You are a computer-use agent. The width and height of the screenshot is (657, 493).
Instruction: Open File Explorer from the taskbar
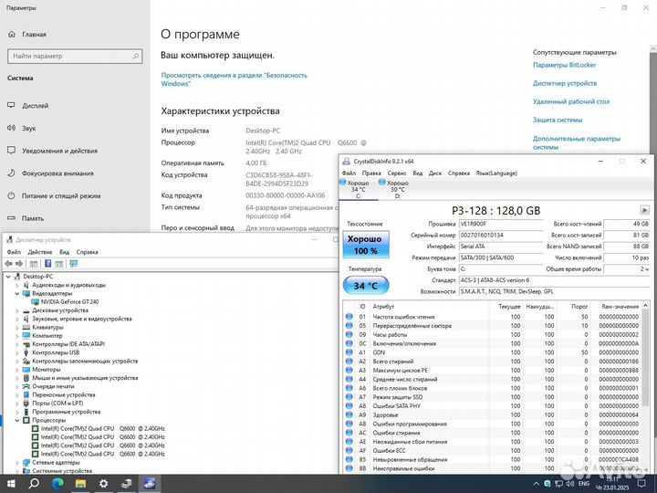(x=80, y=483)
